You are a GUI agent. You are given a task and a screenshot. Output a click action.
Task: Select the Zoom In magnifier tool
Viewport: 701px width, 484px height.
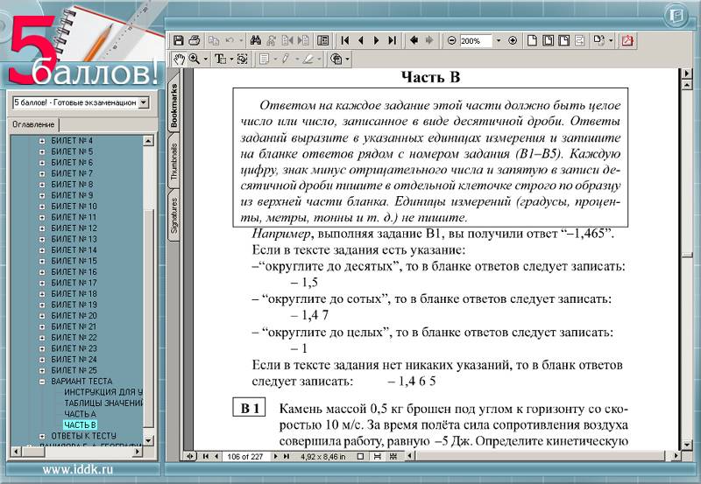(195, 59)
